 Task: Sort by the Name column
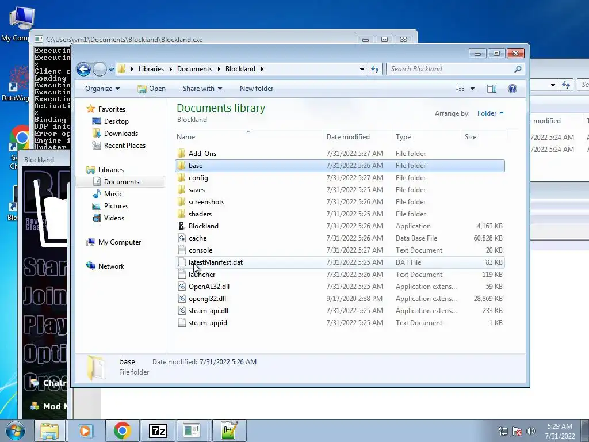click(x=248, y=137)
